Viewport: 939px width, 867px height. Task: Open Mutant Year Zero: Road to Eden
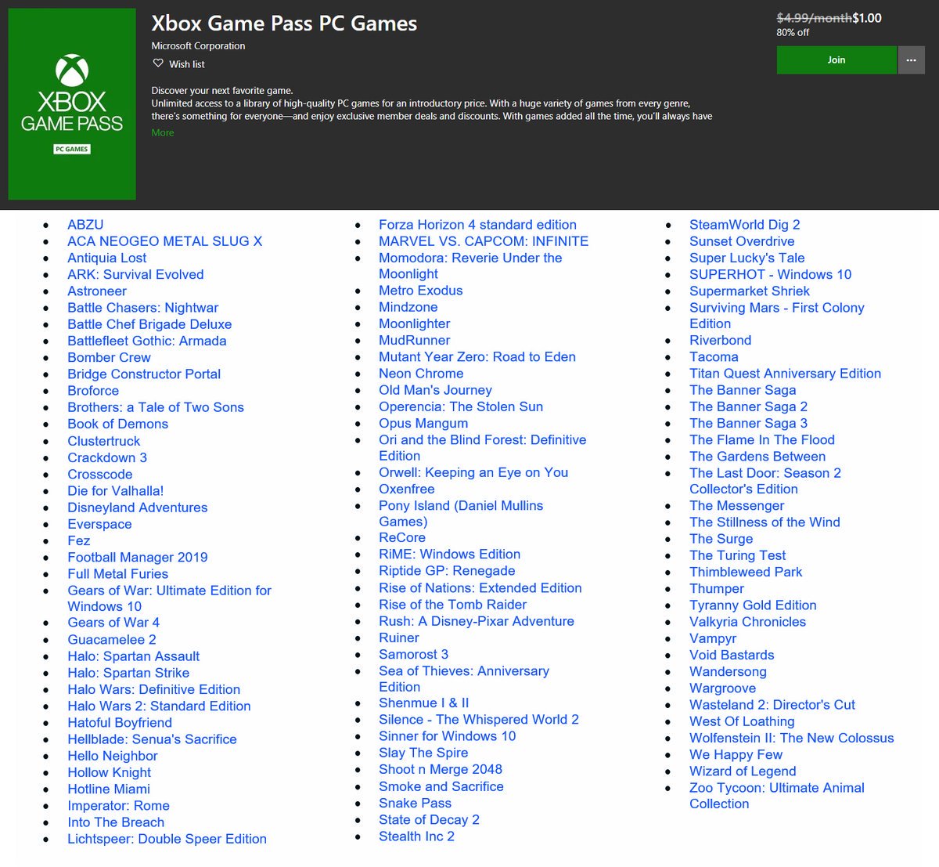point(477,357)
